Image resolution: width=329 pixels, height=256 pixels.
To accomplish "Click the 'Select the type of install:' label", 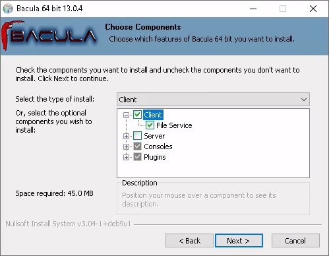I will [x=55, y=99].
